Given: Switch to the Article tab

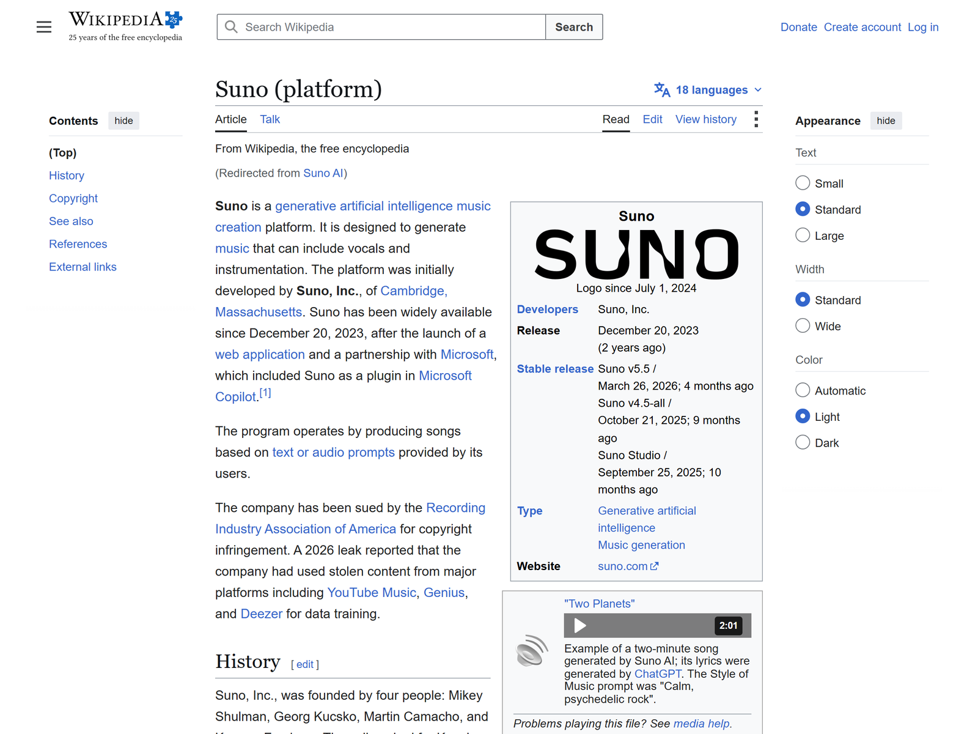Looking at the screenshot, I should [231, 119].
